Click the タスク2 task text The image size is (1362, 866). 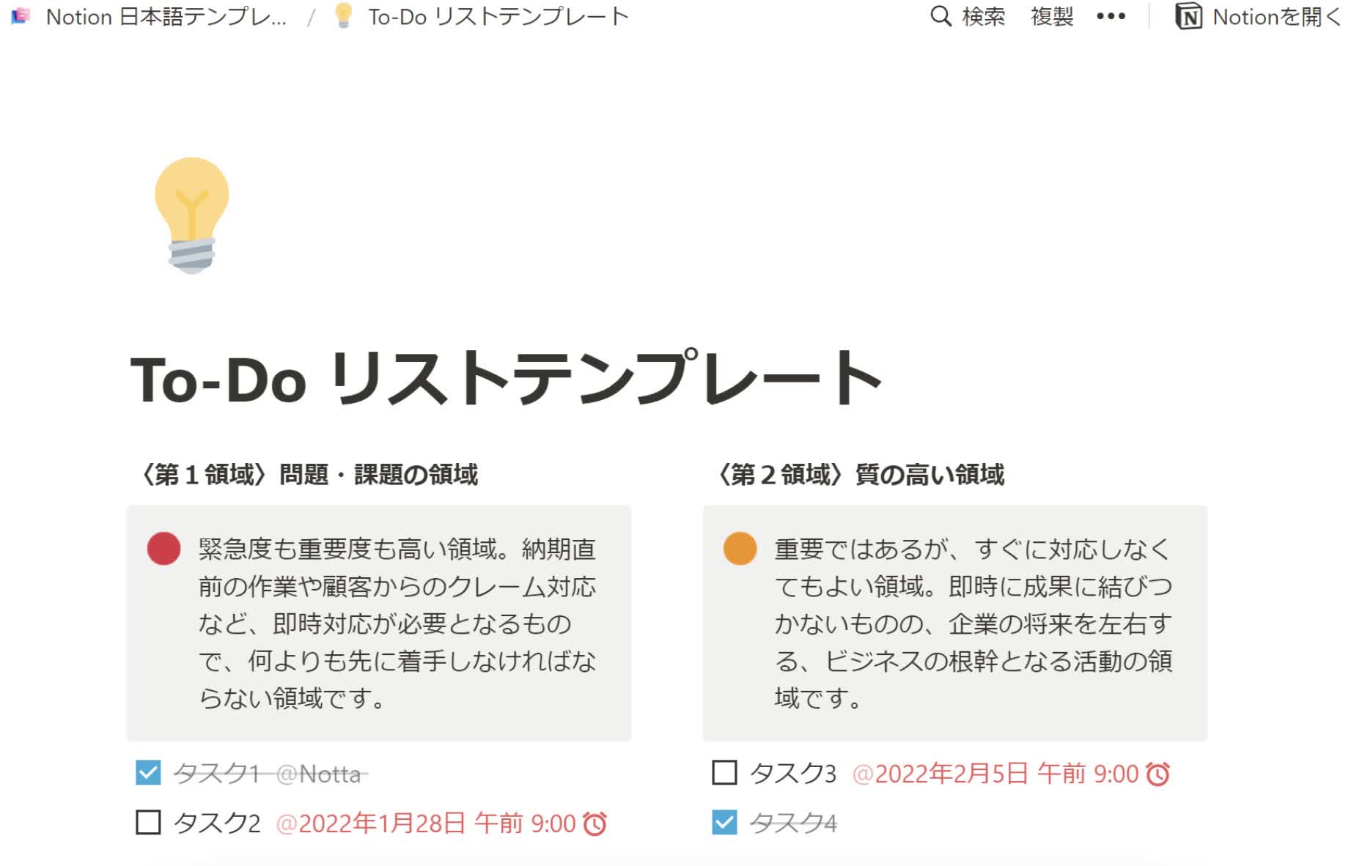point(217,824)
